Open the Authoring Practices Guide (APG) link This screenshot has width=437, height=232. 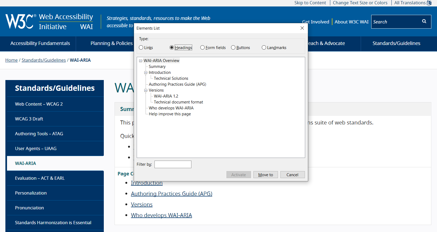171,194
